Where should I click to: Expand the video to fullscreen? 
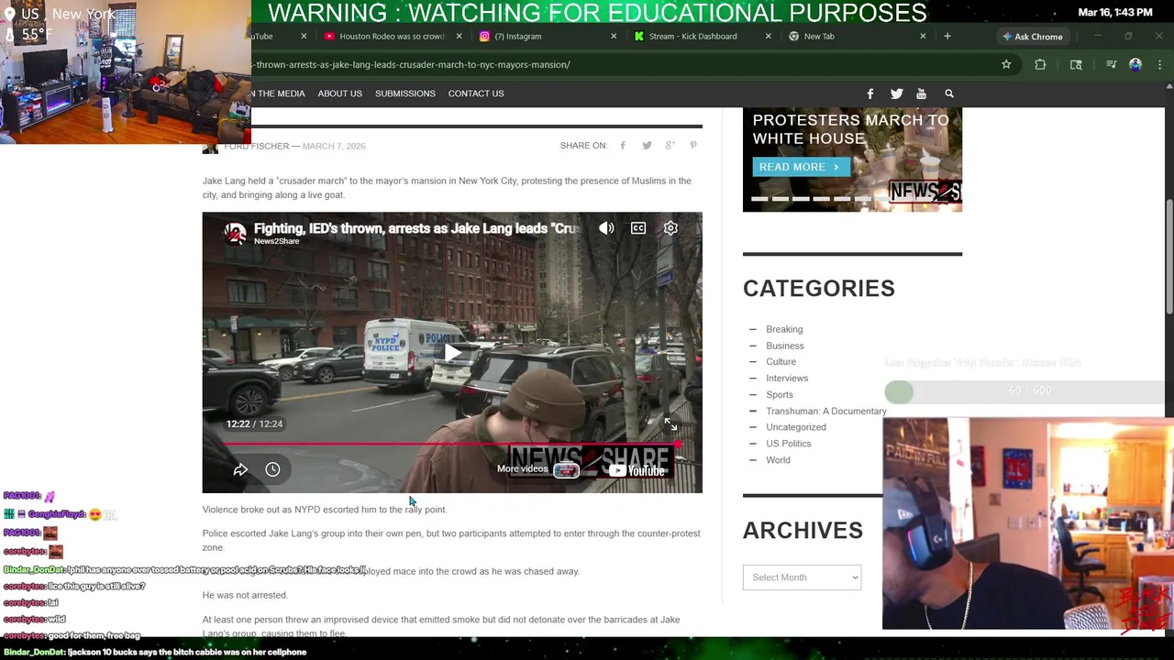coord(670,424)
